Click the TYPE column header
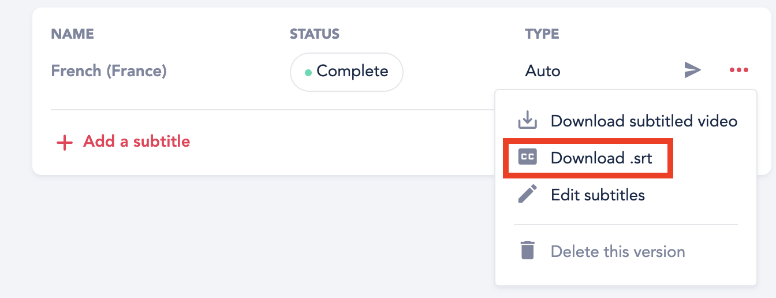Viewport: 776px width, 298px height. [542, 34]
